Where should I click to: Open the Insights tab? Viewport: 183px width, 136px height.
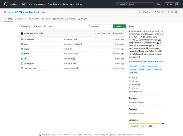tap(83, 19)
